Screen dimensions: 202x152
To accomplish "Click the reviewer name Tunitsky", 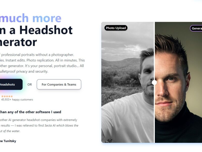I will pyautogui.click(x=10, y=141).
